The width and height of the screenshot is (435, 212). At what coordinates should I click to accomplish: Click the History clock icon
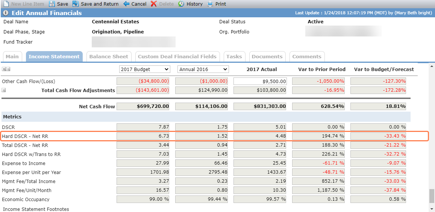pos(181,4)
